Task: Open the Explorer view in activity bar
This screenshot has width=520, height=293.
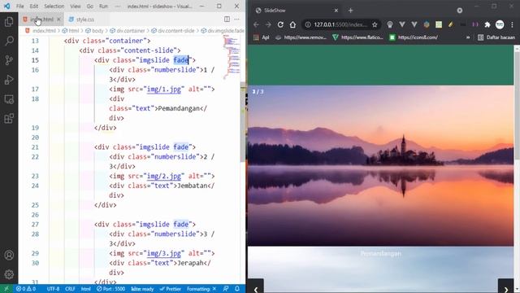Action: pos(9,22)
